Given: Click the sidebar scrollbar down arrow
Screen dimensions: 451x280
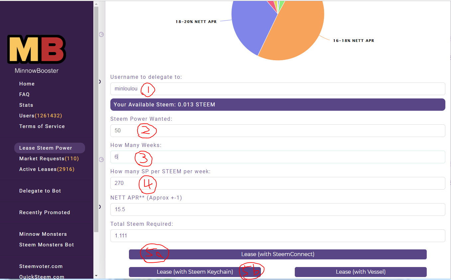Looking at the screenshot, I should click(x=96, y=275).
